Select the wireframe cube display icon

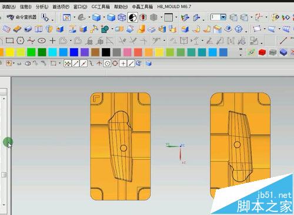click(122, 18)
